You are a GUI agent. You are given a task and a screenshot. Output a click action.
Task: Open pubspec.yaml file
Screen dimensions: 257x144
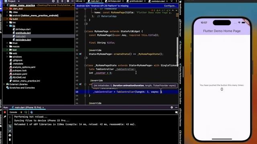[x=20, y=74]
